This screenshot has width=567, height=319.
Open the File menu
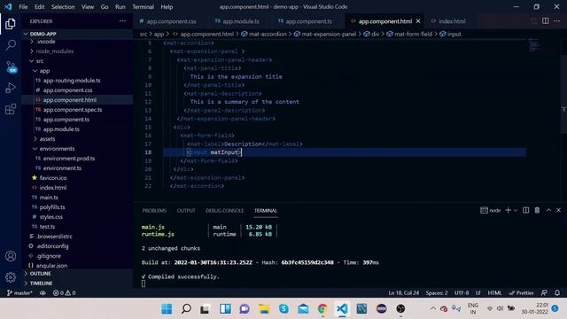pyautogui.click(x=23, y=7)
